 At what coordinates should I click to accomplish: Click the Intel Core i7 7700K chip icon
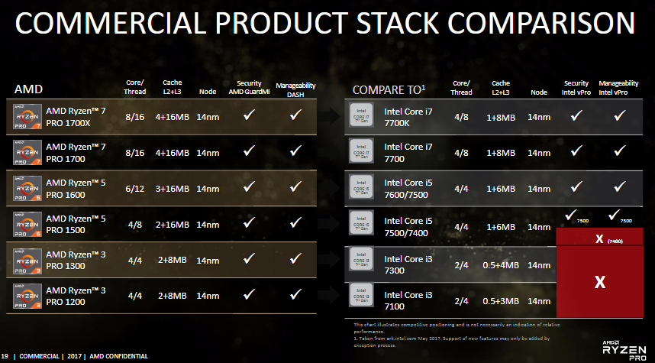[x=361, y=114]
